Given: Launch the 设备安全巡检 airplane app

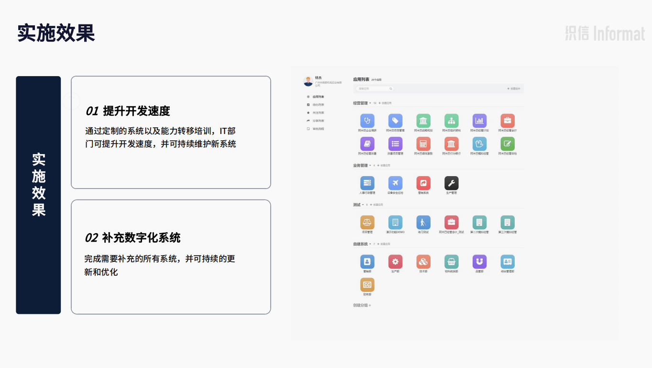Looking at the screenshot, I should point(395,183).
